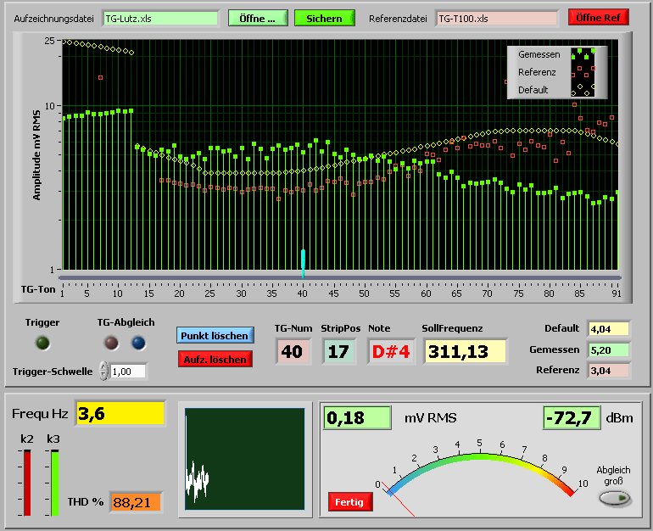Click the k3 green level bar
The image size is (653, 531).
[54, 483]
